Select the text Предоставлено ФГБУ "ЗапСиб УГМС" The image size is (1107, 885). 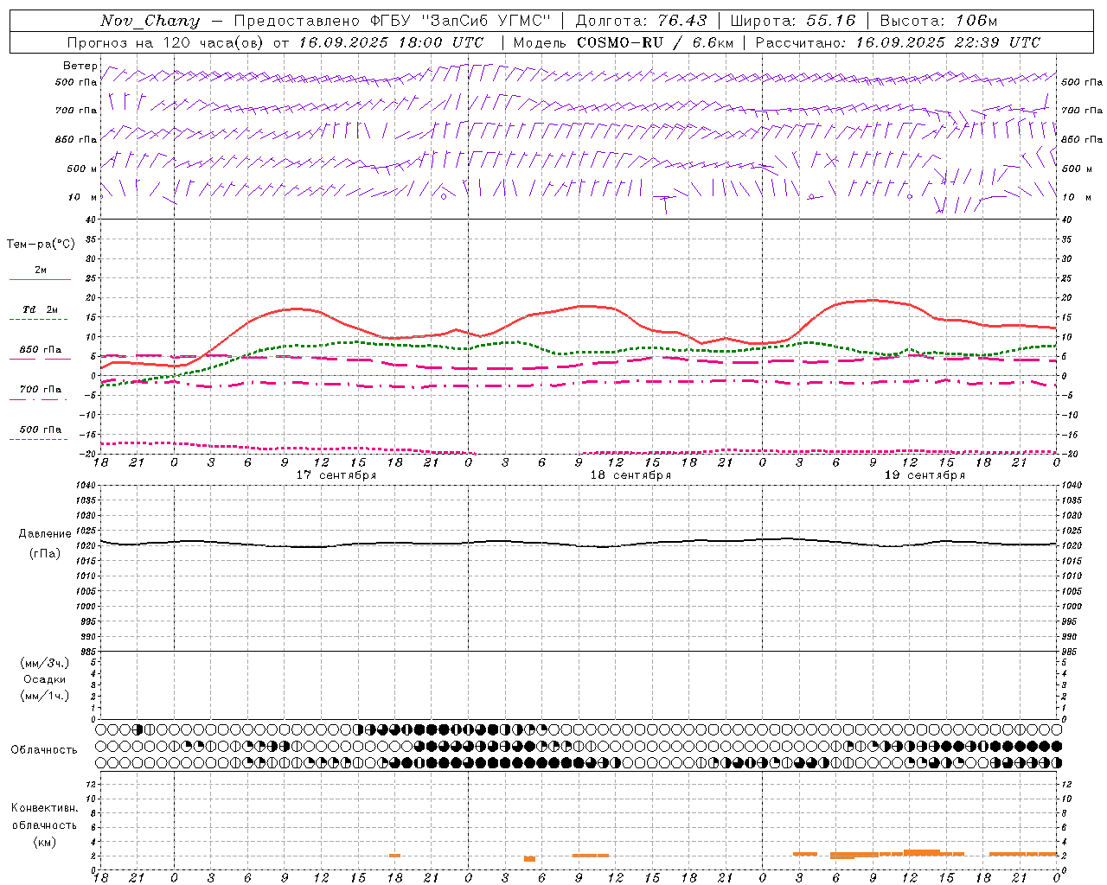point(393,21)
